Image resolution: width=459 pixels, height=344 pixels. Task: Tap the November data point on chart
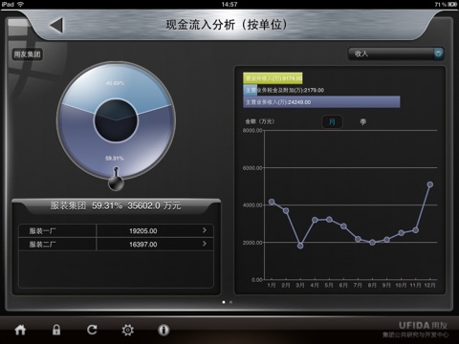pos(416,230)
